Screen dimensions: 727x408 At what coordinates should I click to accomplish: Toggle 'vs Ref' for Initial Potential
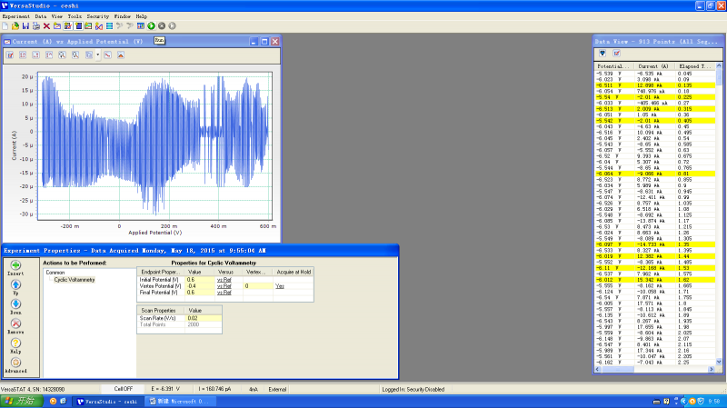[224, 279]
